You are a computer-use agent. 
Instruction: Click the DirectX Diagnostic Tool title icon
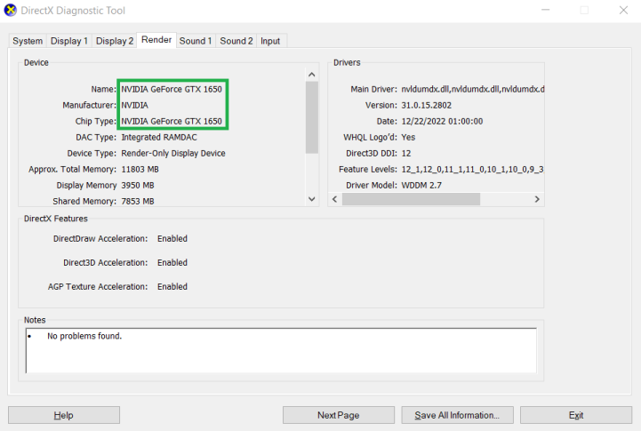[x=10, y=10]
